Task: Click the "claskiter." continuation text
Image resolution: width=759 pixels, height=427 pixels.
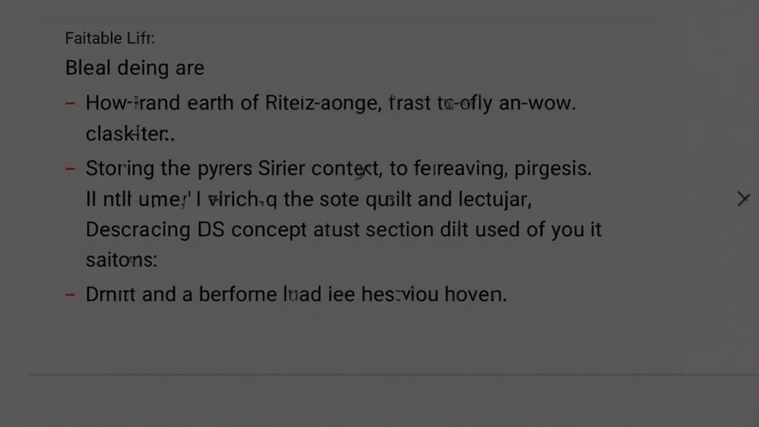Action: click(x=129, y=134)
